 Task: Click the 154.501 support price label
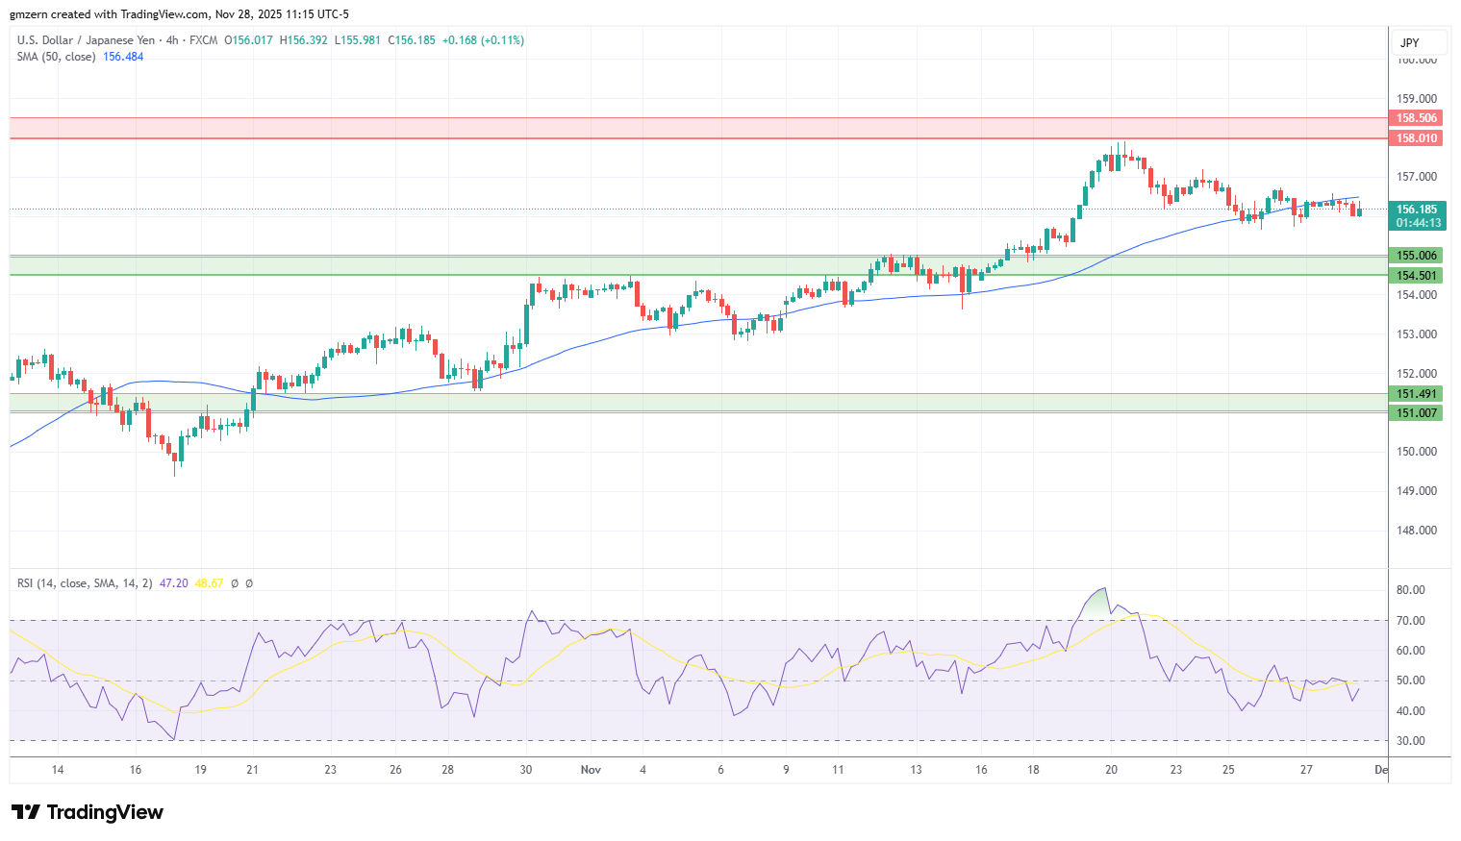[x=1417, y=276]
